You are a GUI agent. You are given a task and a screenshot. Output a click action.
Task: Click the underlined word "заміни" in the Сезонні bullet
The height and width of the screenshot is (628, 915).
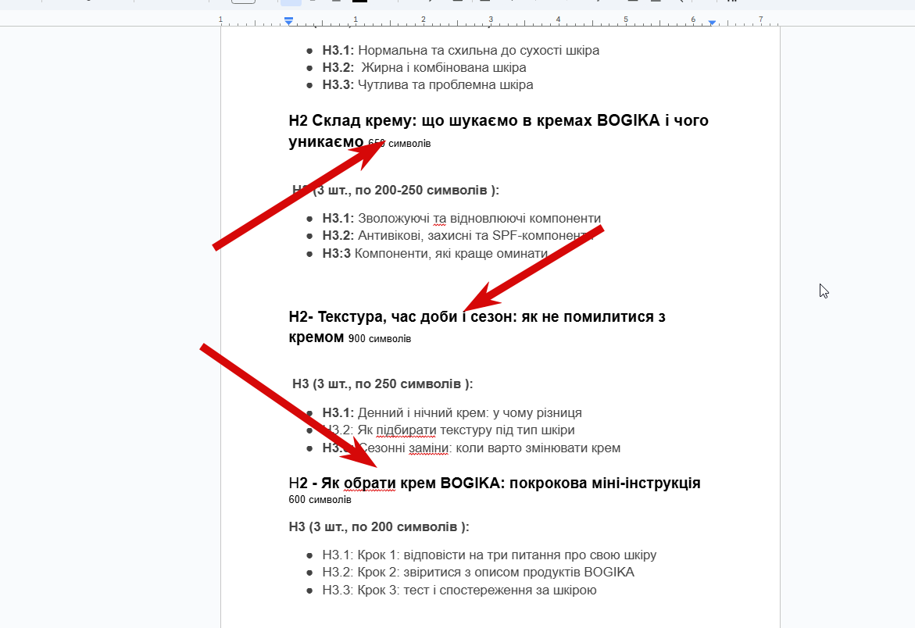pos(427,448)
